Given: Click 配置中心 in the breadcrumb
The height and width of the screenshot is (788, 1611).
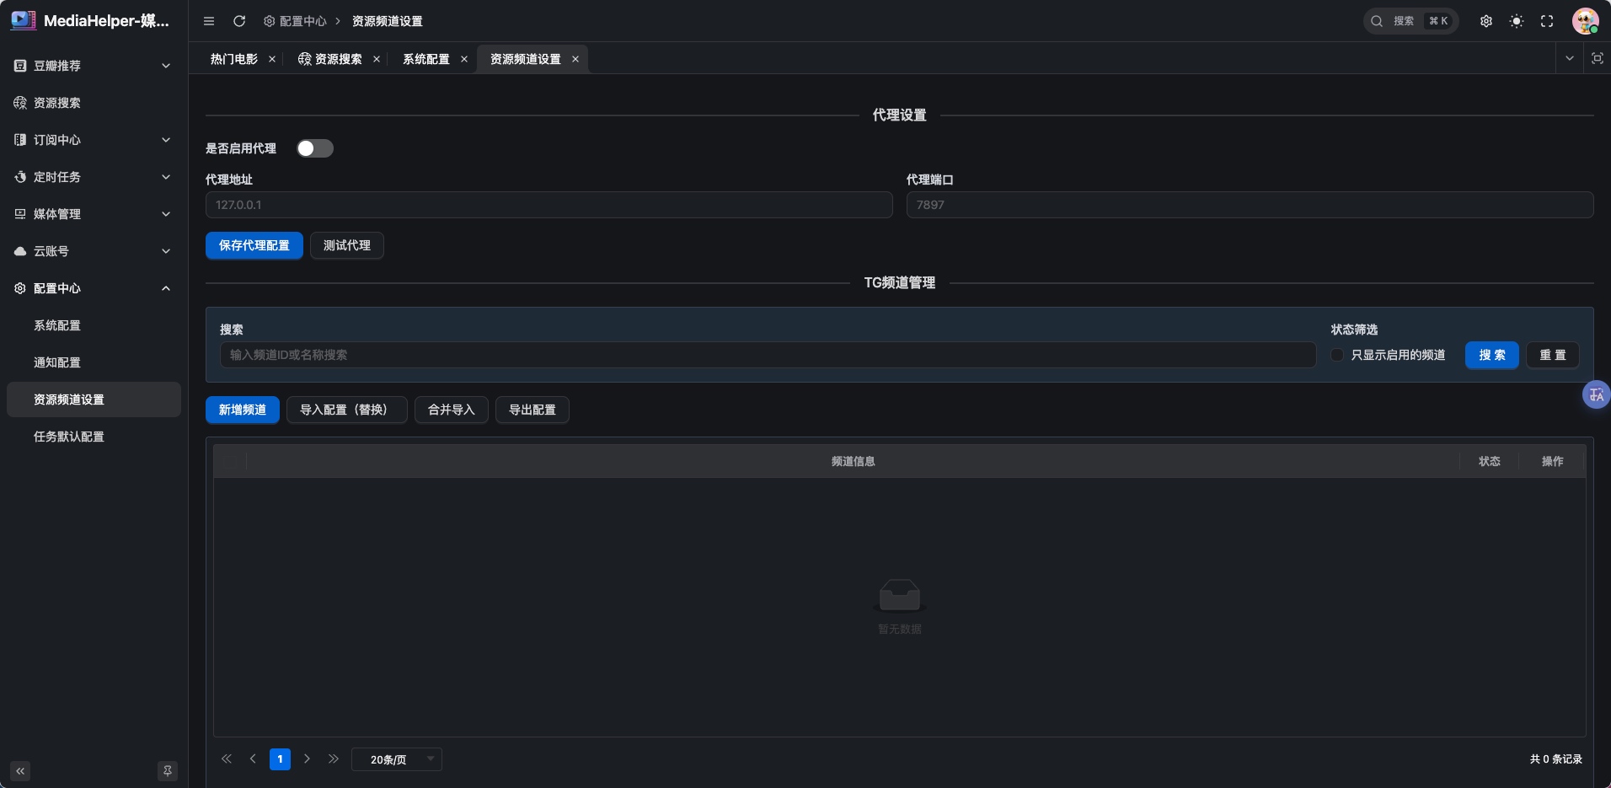Looking at the screenshot, I should (295, 21).
